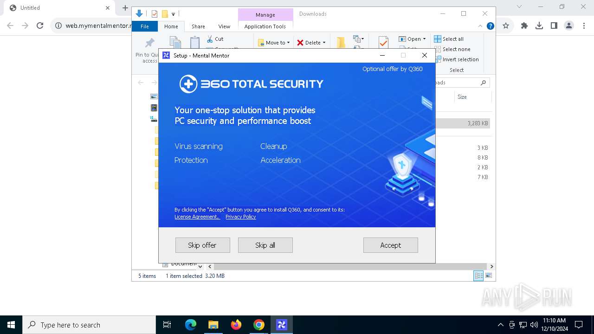Click the Copy icon in ribbon

(x=175, y=43)
